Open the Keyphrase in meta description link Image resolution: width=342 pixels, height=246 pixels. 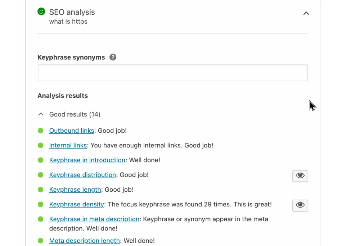pyautogui.click(x=94, y=219)
